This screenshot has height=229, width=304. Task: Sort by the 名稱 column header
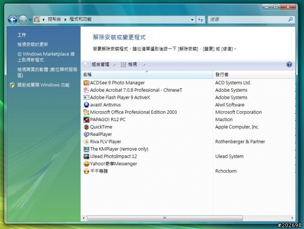(147, 75)
